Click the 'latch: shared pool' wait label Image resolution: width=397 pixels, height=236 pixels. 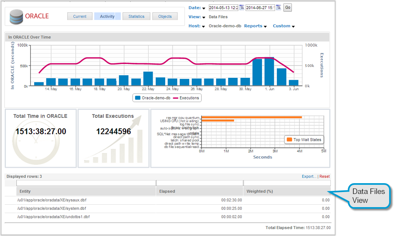[x=185, y=140]
